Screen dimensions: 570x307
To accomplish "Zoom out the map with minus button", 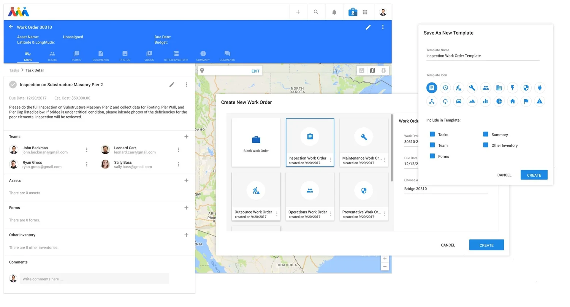I will 385,266.
